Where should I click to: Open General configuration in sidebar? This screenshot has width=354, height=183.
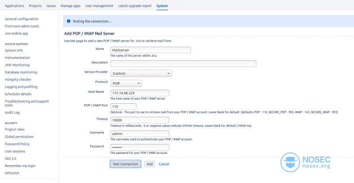pyautogui.click(x=22, y=19)
